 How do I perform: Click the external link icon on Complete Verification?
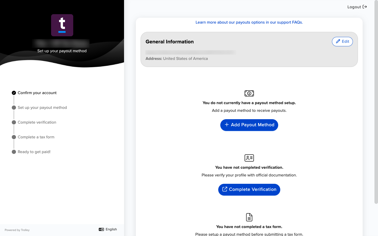click(225, 189)
